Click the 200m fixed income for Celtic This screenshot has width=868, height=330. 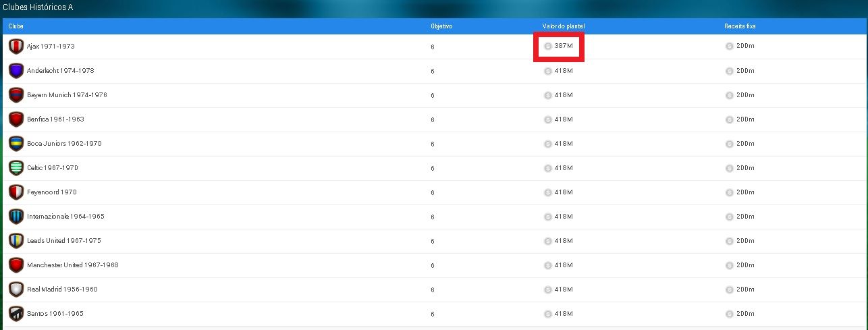click(x=745, y=168)
